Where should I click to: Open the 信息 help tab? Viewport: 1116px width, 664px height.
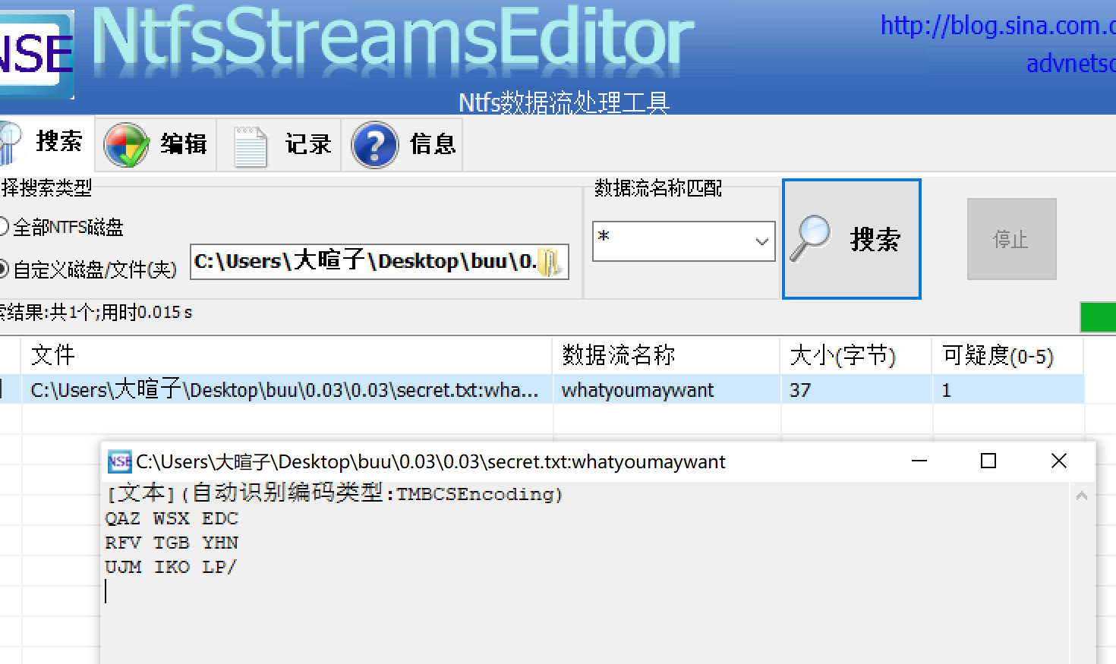coord(402,144)
